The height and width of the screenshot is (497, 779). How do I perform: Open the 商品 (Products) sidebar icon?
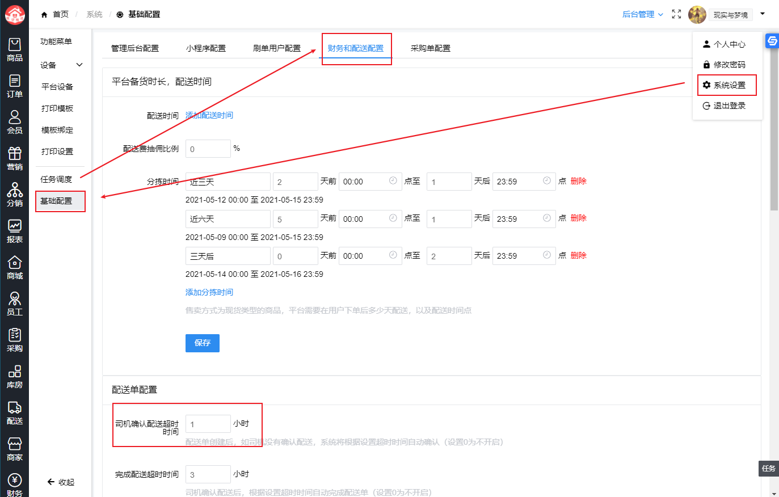click(15, 49)
